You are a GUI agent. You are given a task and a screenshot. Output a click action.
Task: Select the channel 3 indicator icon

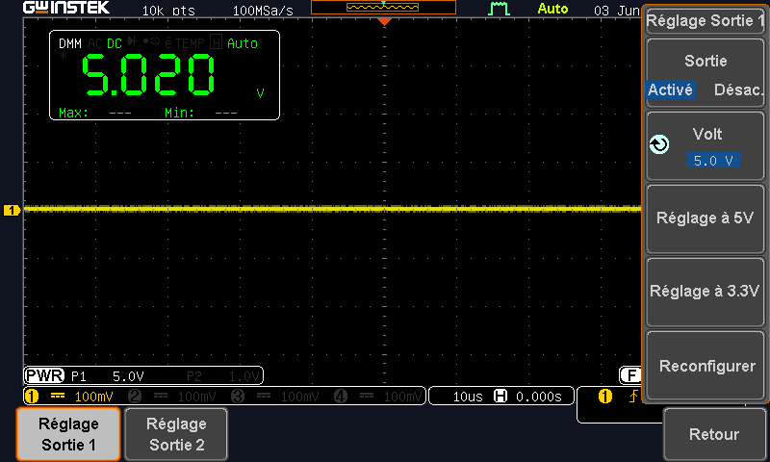[238, 396]
